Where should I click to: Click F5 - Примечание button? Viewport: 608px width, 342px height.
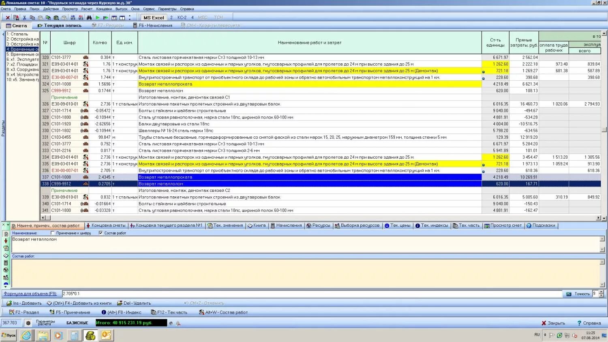70,312
